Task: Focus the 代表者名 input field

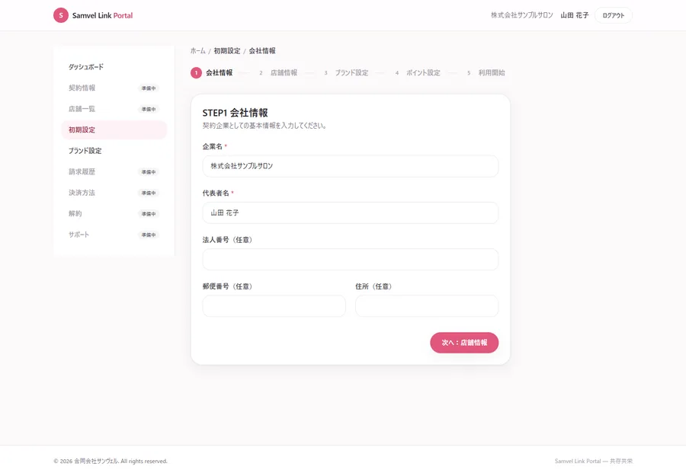Action: coord(351,212)
